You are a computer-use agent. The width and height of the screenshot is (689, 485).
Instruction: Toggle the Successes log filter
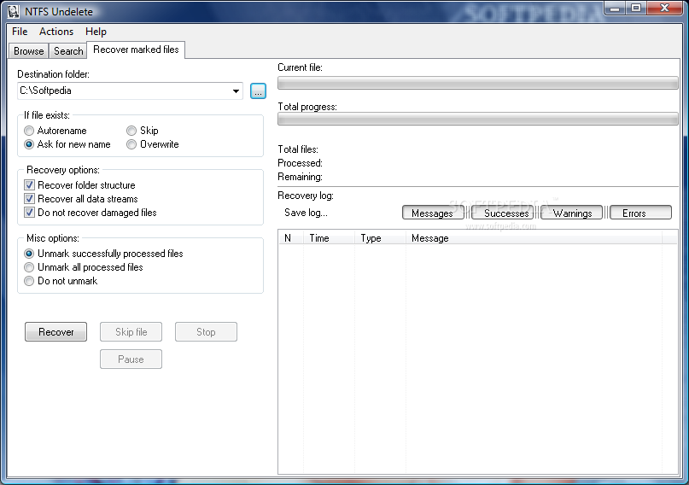[502, 213]
